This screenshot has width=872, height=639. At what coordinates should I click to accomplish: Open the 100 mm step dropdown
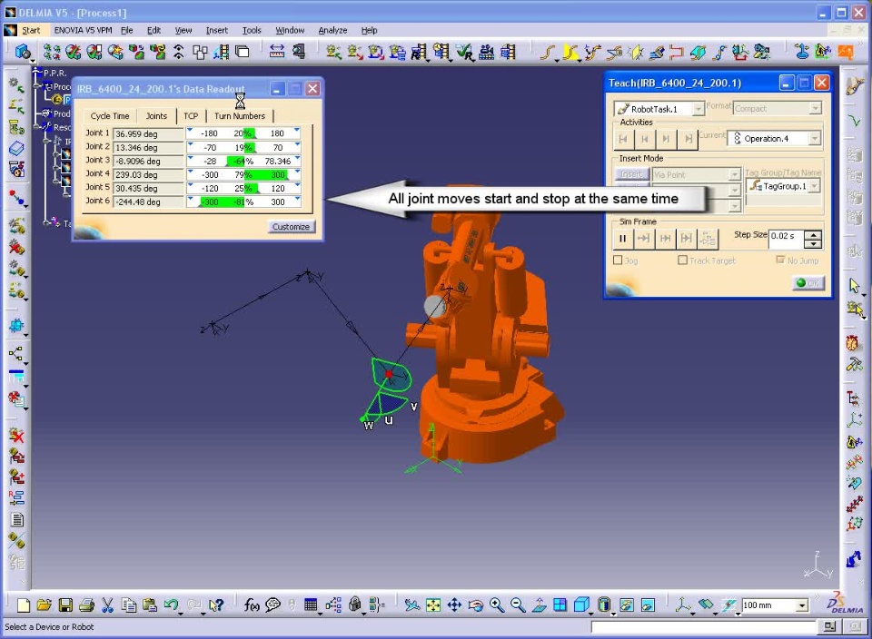point(801,605)
